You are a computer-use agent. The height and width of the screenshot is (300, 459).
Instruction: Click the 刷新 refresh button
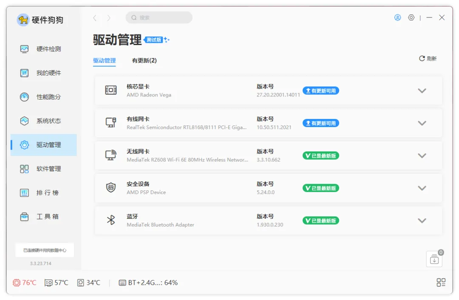pyautogui.click(x=428, y=58)
